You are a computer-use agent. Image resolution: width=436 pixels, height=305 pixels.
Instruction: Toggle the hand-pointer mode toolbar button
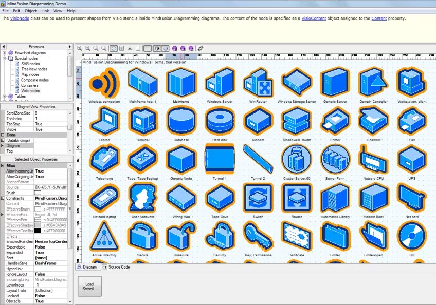157,48
